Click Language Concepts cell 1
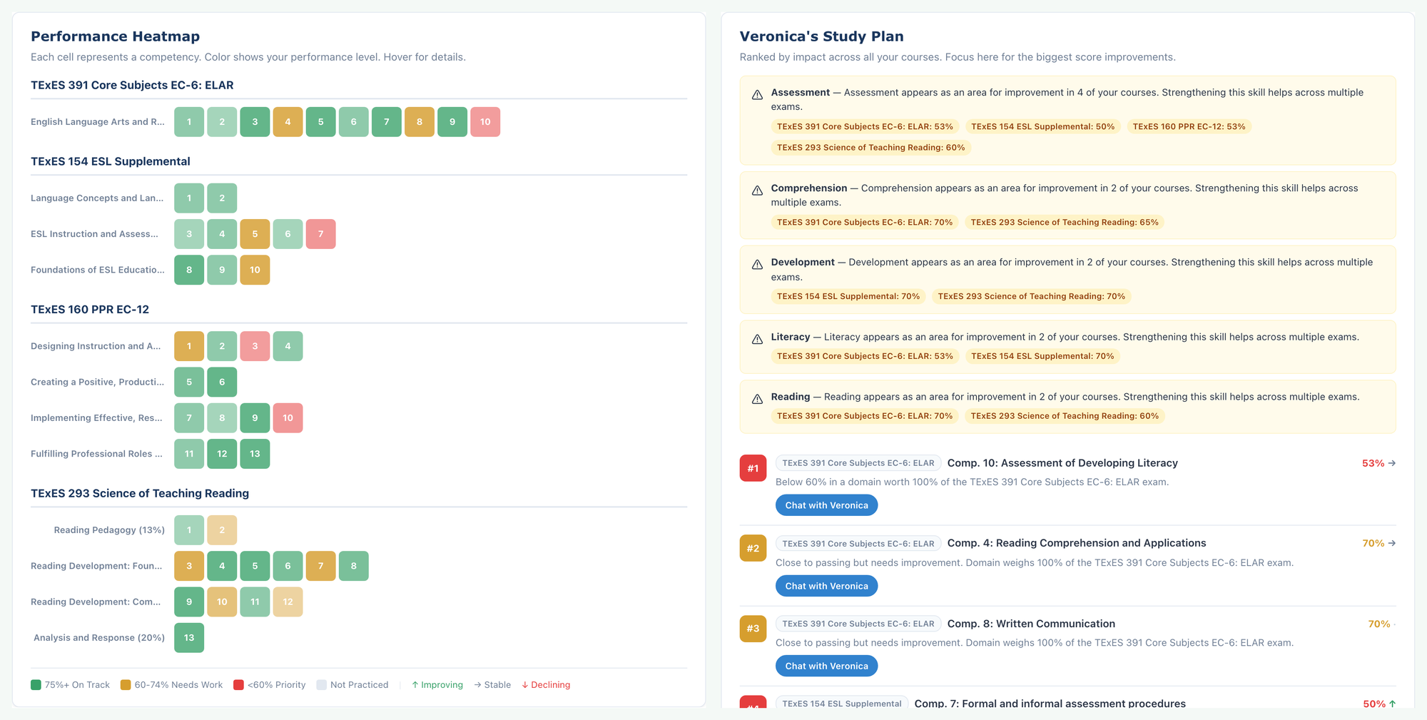The image size is (1427, 720). click(x=189, y=198)
